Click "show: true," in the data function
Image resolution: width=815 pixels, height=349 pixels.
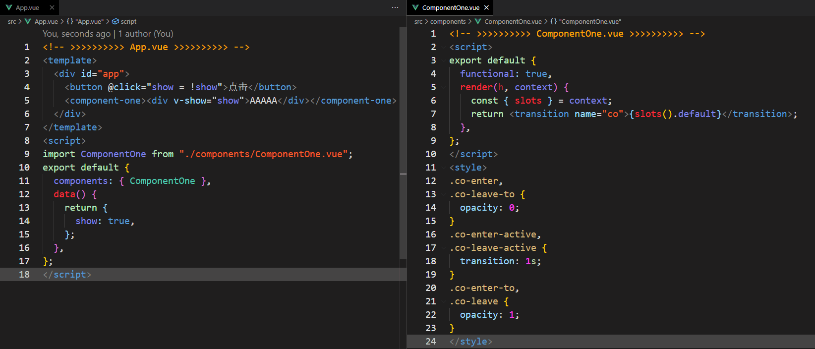[x=105, y=221]
